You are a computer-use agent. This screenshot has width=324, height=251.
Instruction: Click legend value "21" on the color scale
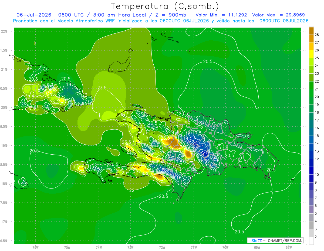coord(317,89)
